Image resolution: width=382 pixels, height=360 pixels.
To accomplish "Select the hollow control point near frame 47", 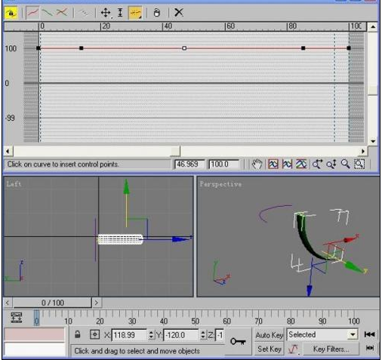I will point(184,48).
